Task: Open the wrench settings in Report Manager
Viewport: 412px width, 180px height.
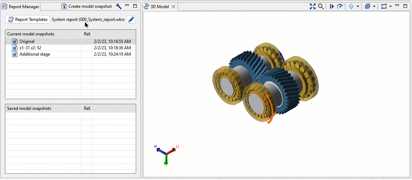Action: [119, 6]
